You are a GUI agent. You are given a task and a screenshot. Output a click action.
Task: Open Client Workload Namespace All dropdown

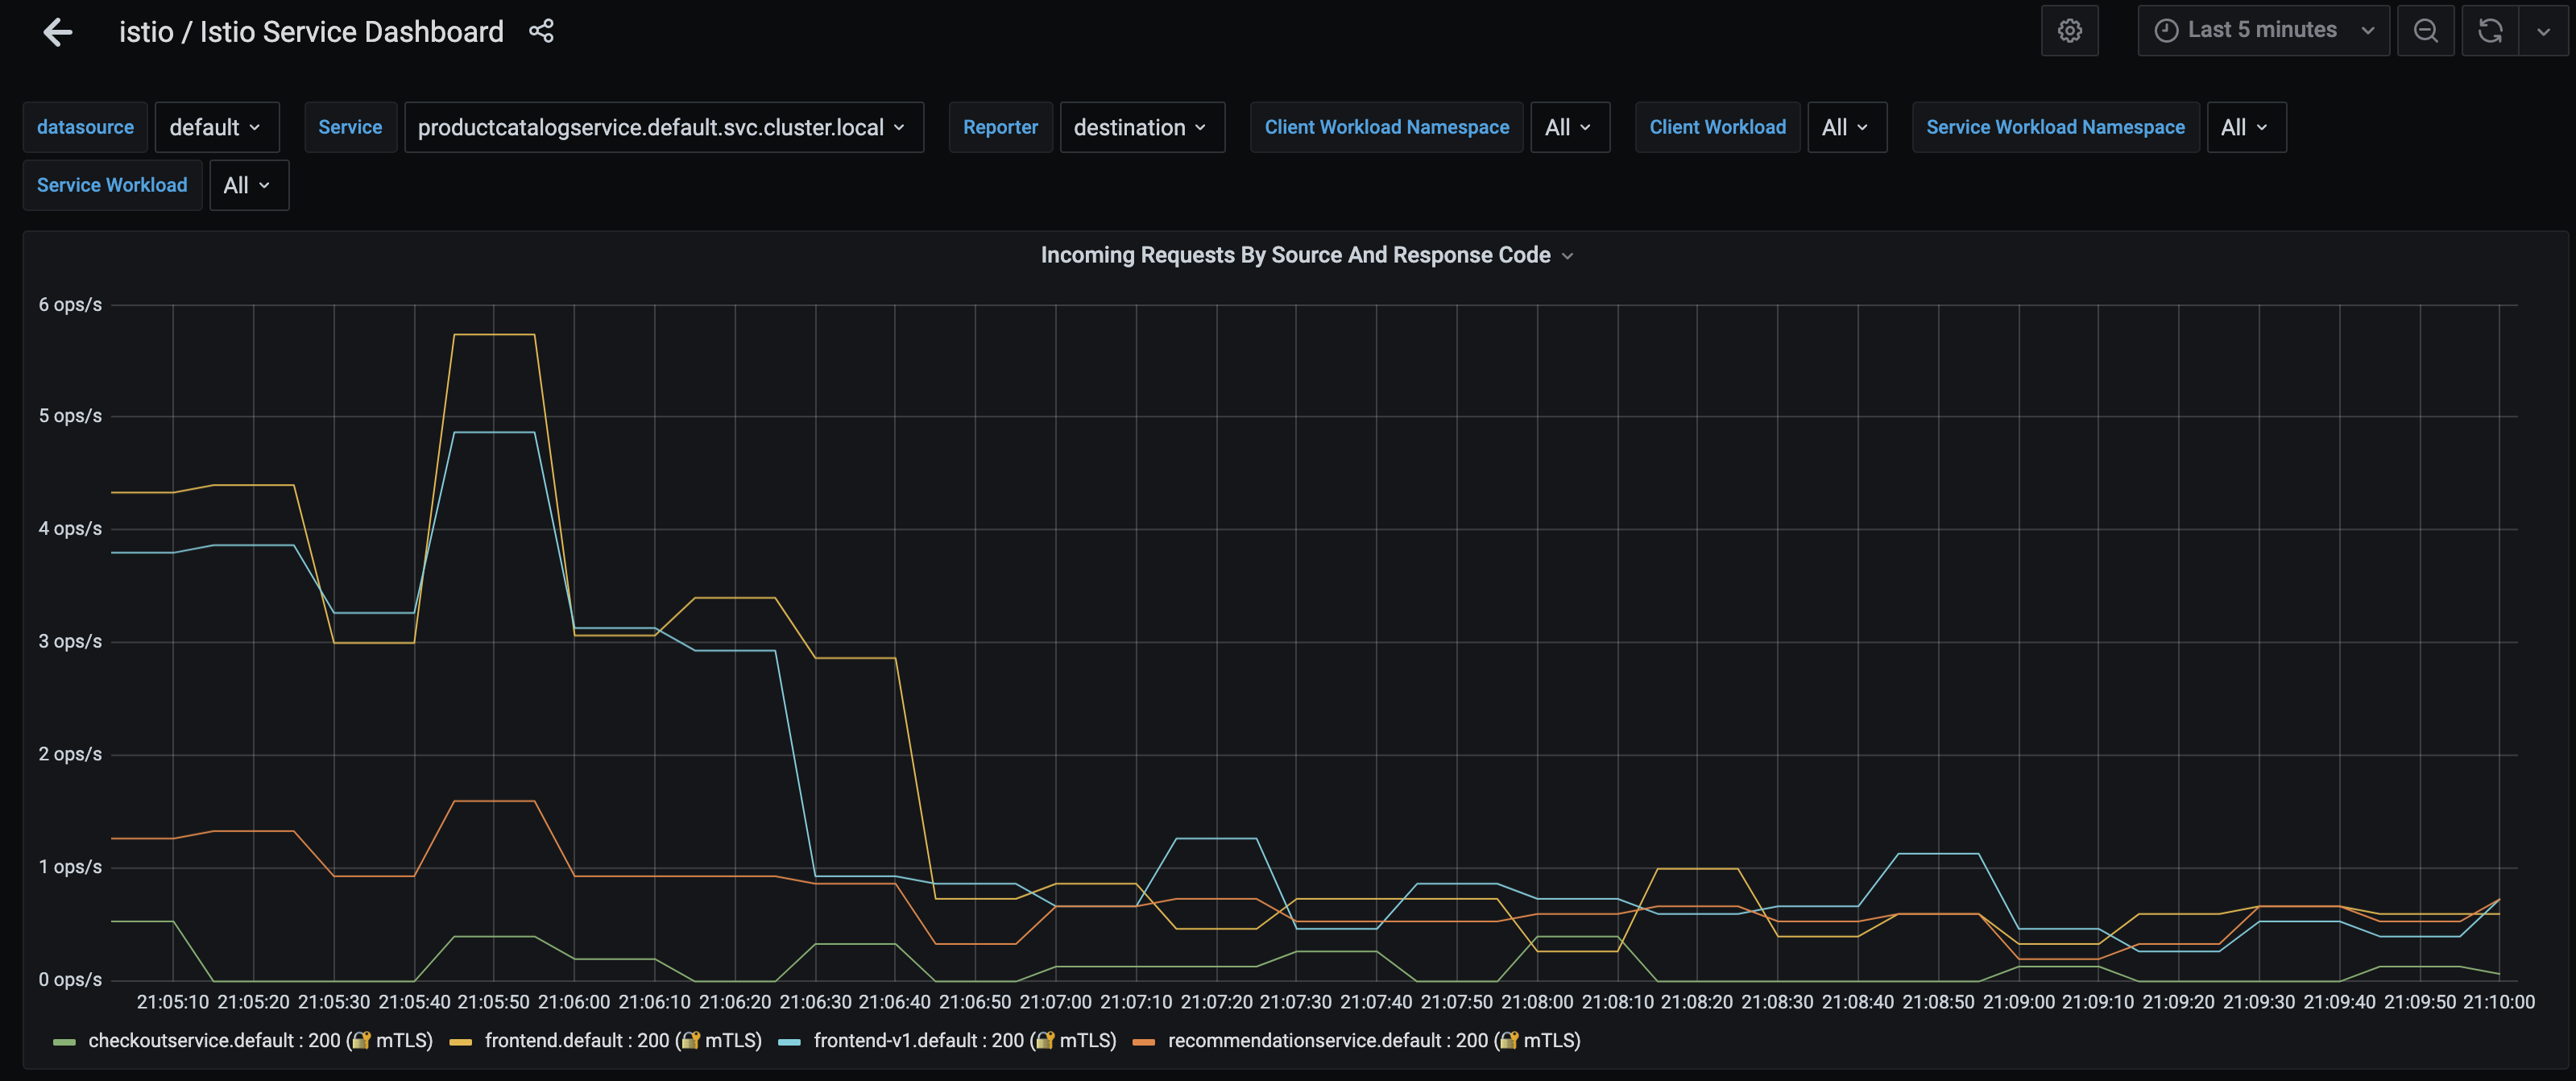(x=1569, y=127)
